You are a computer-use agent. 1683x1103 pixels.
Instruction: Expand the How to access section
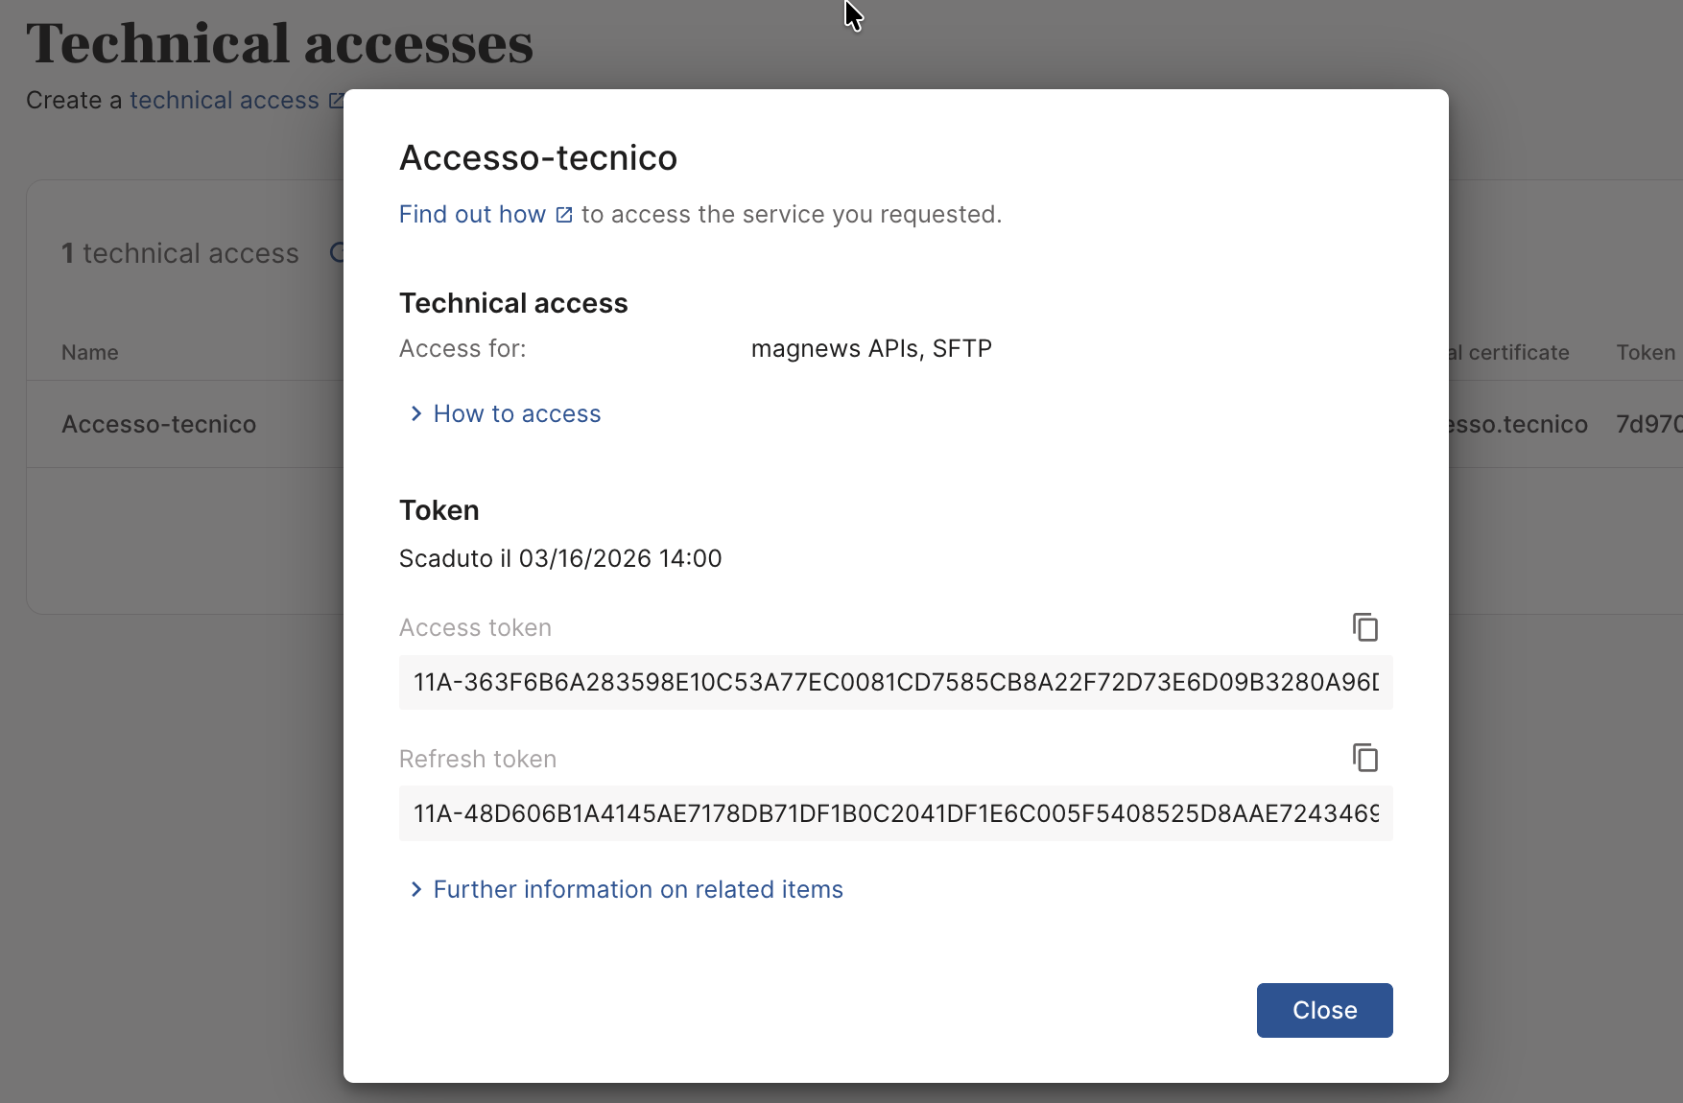[516, 413]
